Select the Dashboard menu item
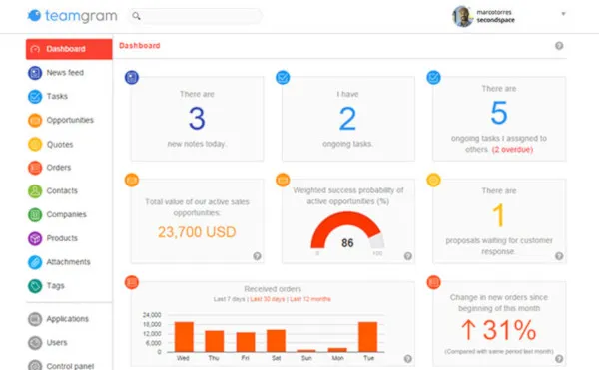 click(69, 49)
